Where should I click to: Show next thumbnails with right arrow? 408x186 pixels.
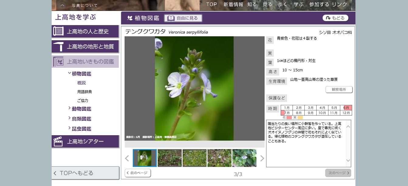click(x=262, y=158)
